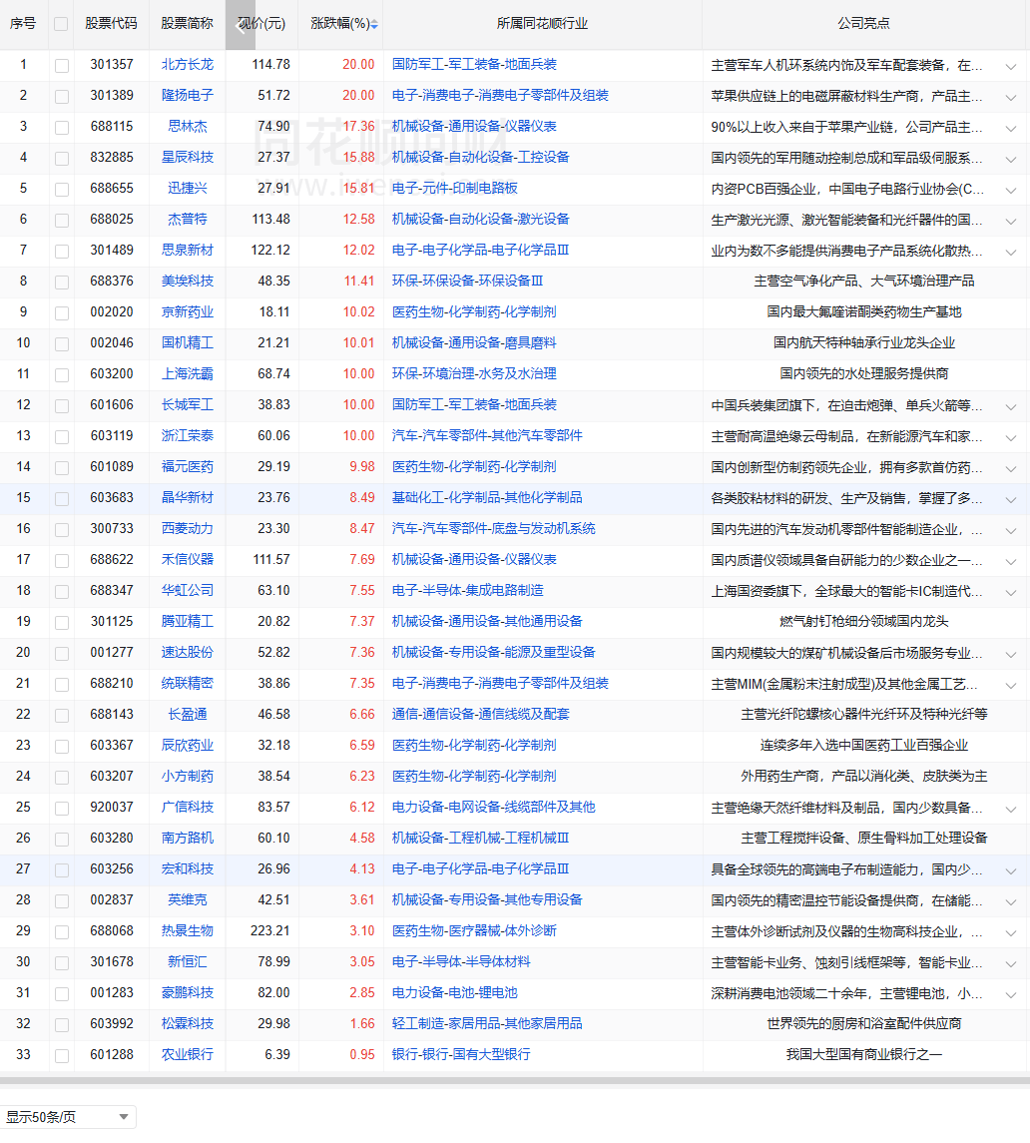
Task: Click the 序号 column header
Action: coord(23,23)
